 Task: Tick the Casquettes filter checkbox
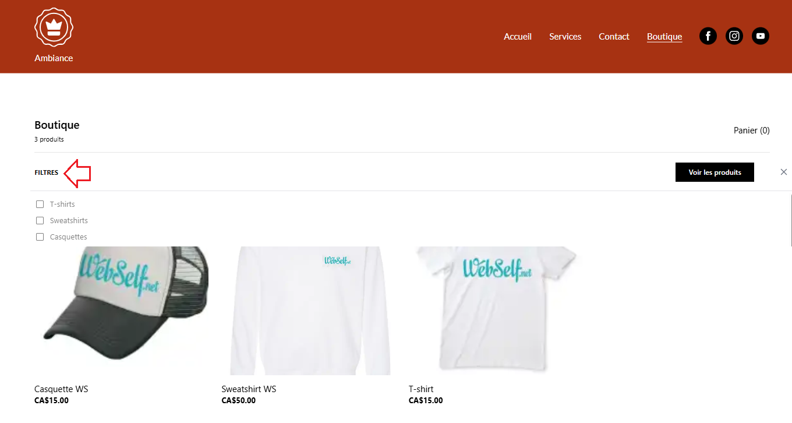pos(40,237)
